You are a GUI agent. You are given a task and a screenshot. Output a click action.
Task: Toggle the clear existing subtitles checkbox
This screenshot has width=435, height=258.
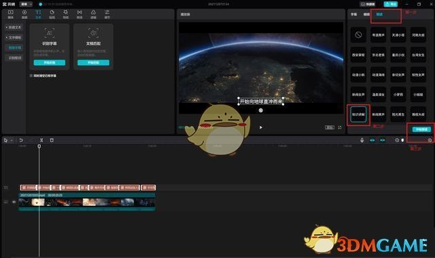coord(31,75)
